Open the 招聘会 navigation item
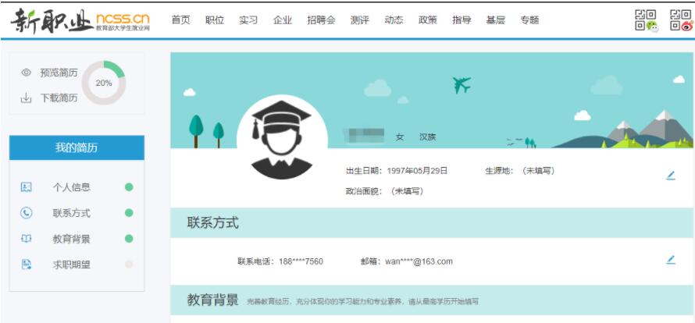Viewport: 695px width, 323px height. tap(322, 20)
